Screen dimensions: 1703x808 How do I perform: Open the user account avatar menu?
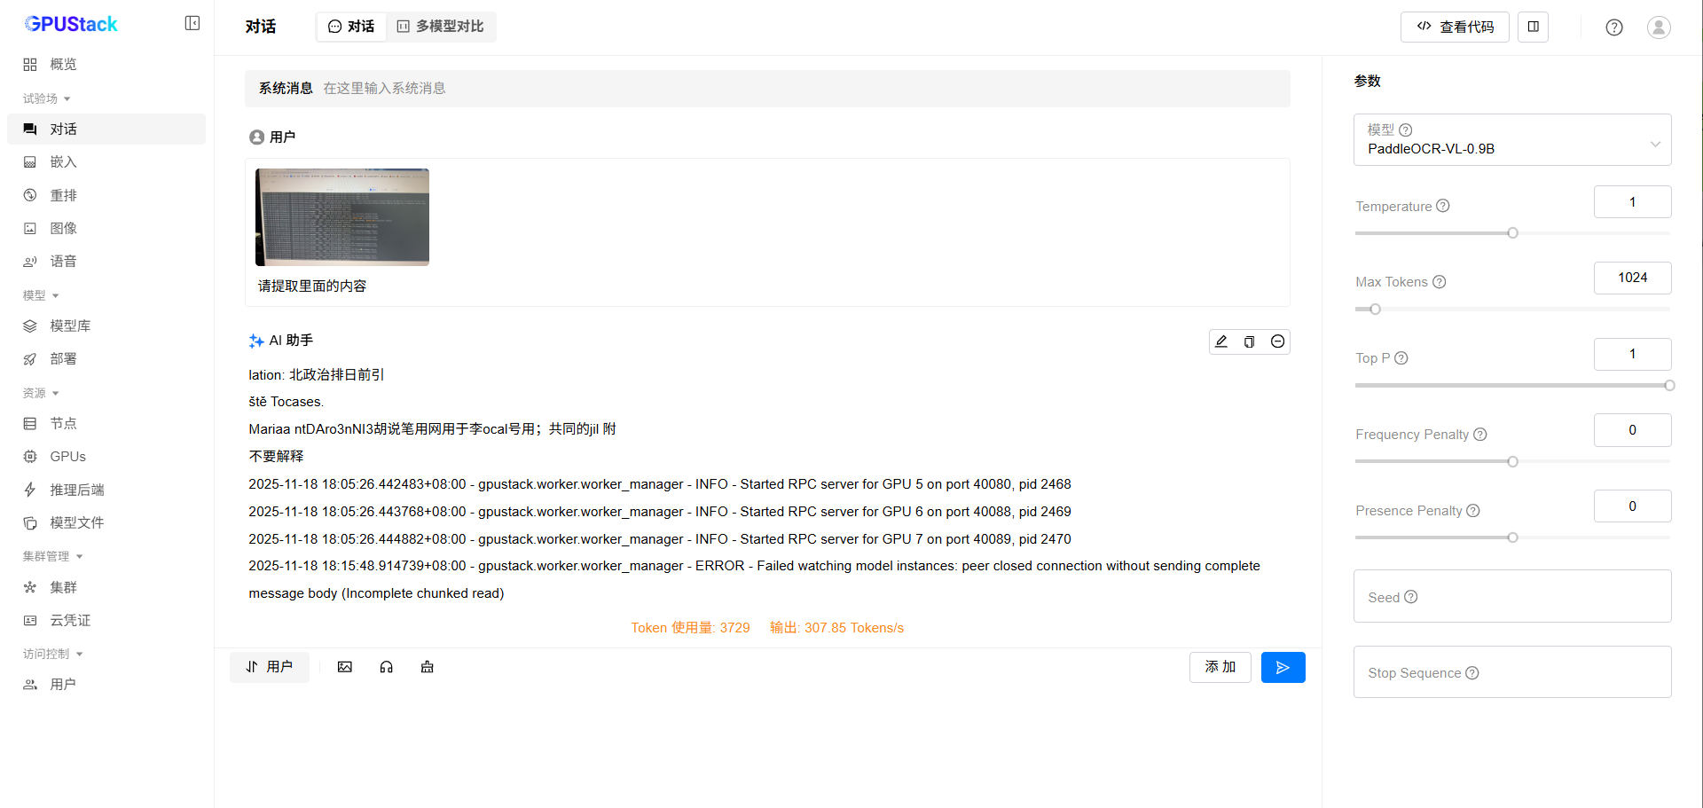(x=1659, y=27)
